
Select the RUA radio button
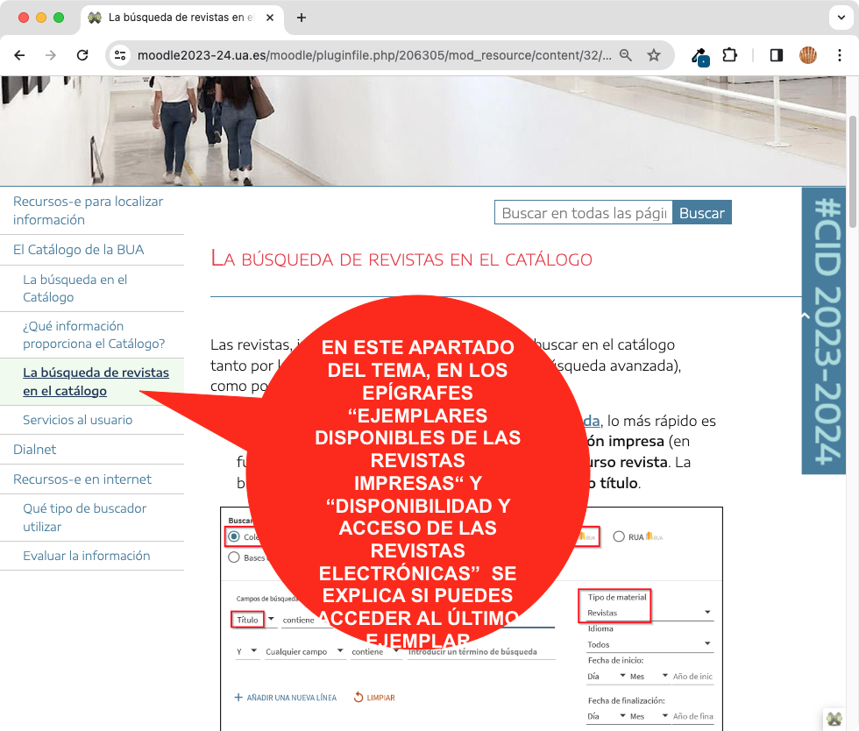619,536
